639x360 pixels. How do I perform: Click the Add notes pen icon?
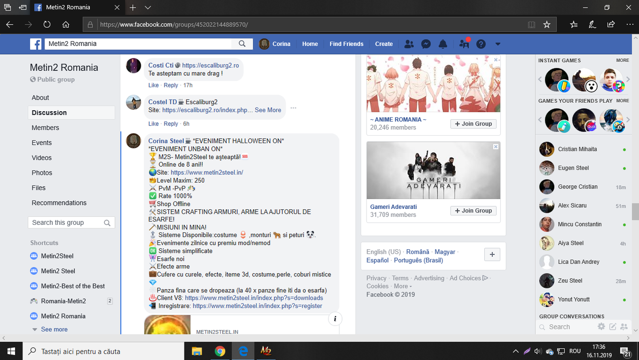592,24
